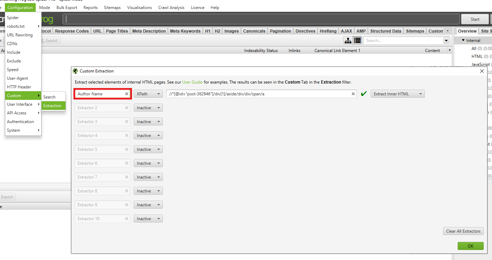Click the plus icon to add column
The height and width of the screenshot is (260, 492).
[x=450, y=50]
